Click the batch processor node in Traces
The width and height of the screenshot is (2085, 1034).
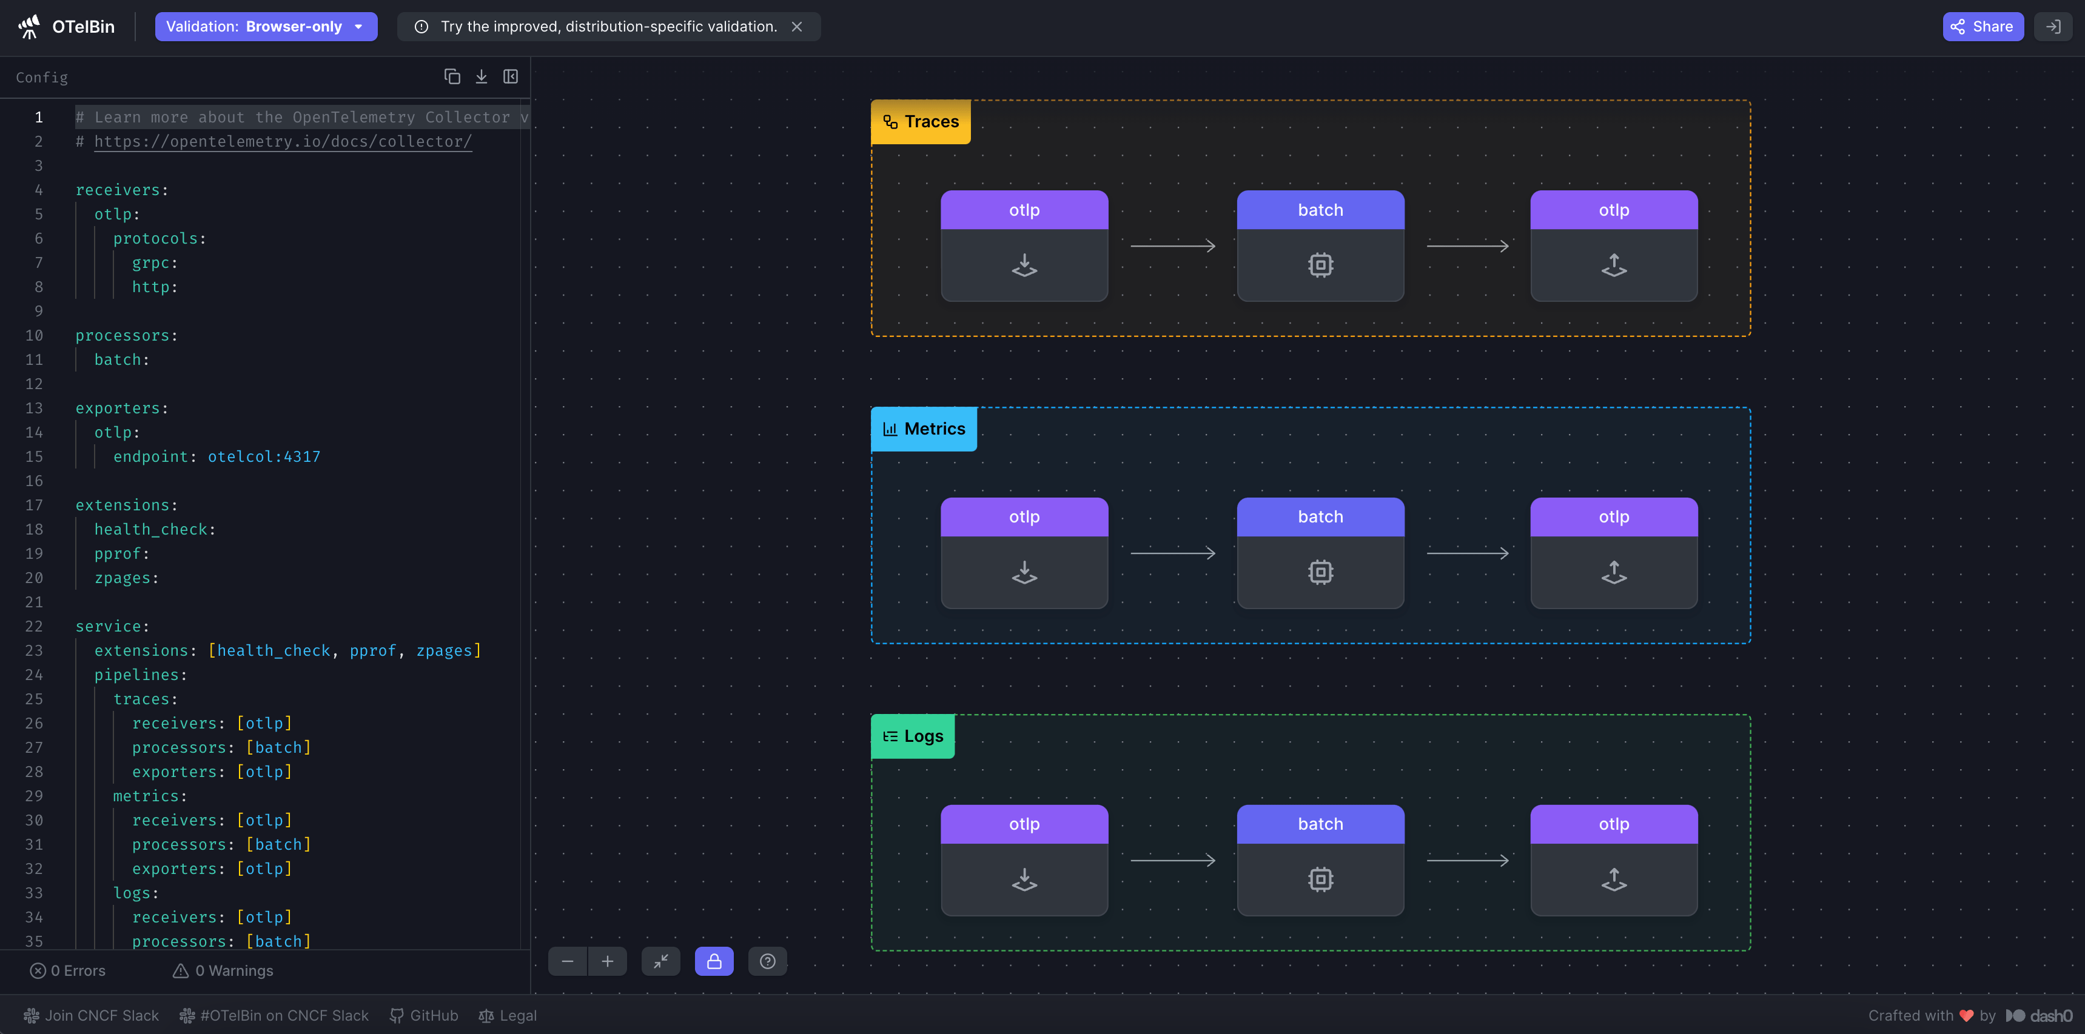click(1320, 246)
